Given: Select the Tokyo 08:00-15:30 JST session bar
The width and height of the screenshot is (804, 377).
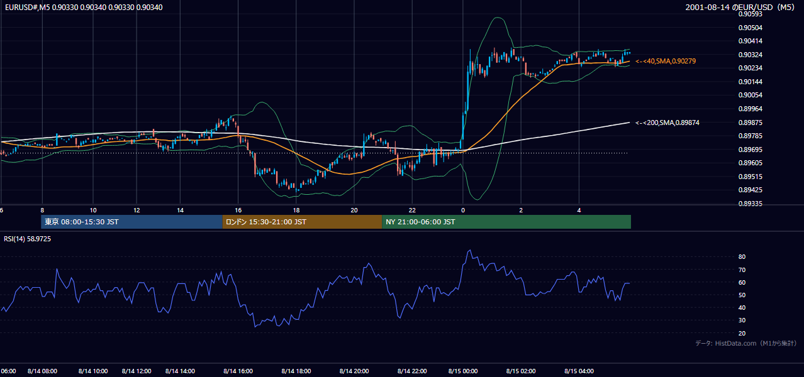Looking at the screenshot, I should tap(131, 222).
